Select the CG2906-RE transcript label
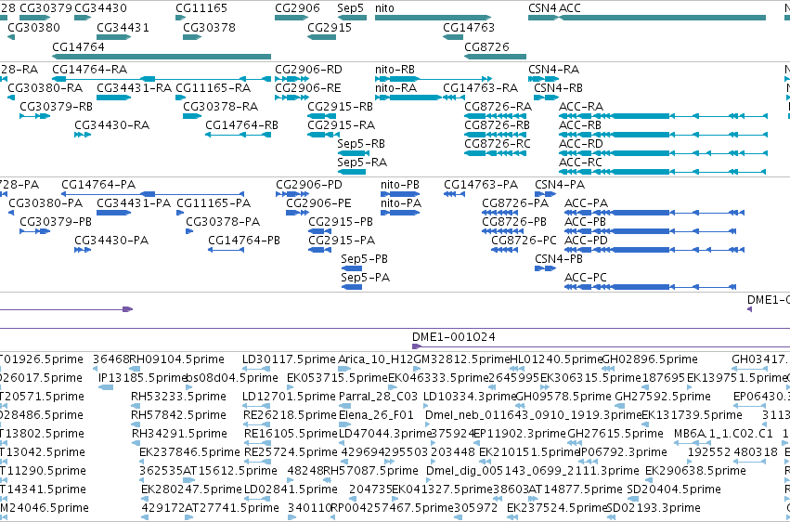Image resolution: width=790 pixels, height=522 pixels. 308,87
